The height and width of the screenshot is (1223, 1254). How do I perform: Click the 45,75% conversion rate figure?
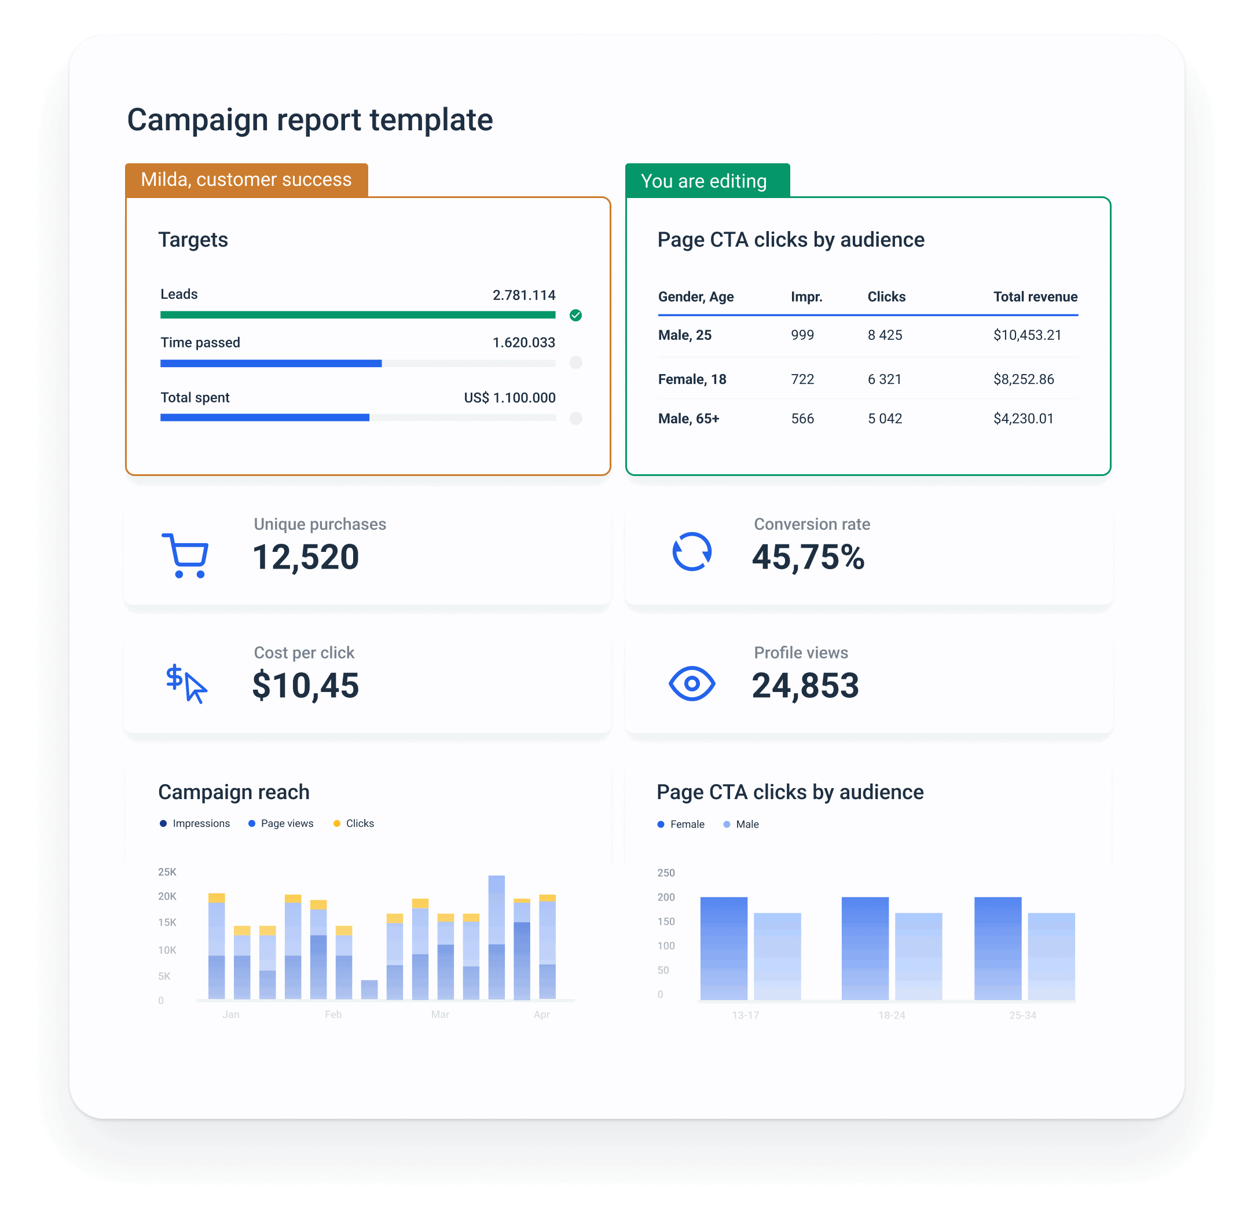[808, 557]
